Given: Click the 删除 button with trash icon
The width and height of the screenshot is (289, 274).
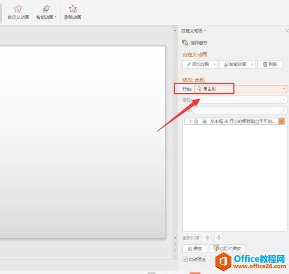Looking at the screenshot, I should click(x=270, y=64).
